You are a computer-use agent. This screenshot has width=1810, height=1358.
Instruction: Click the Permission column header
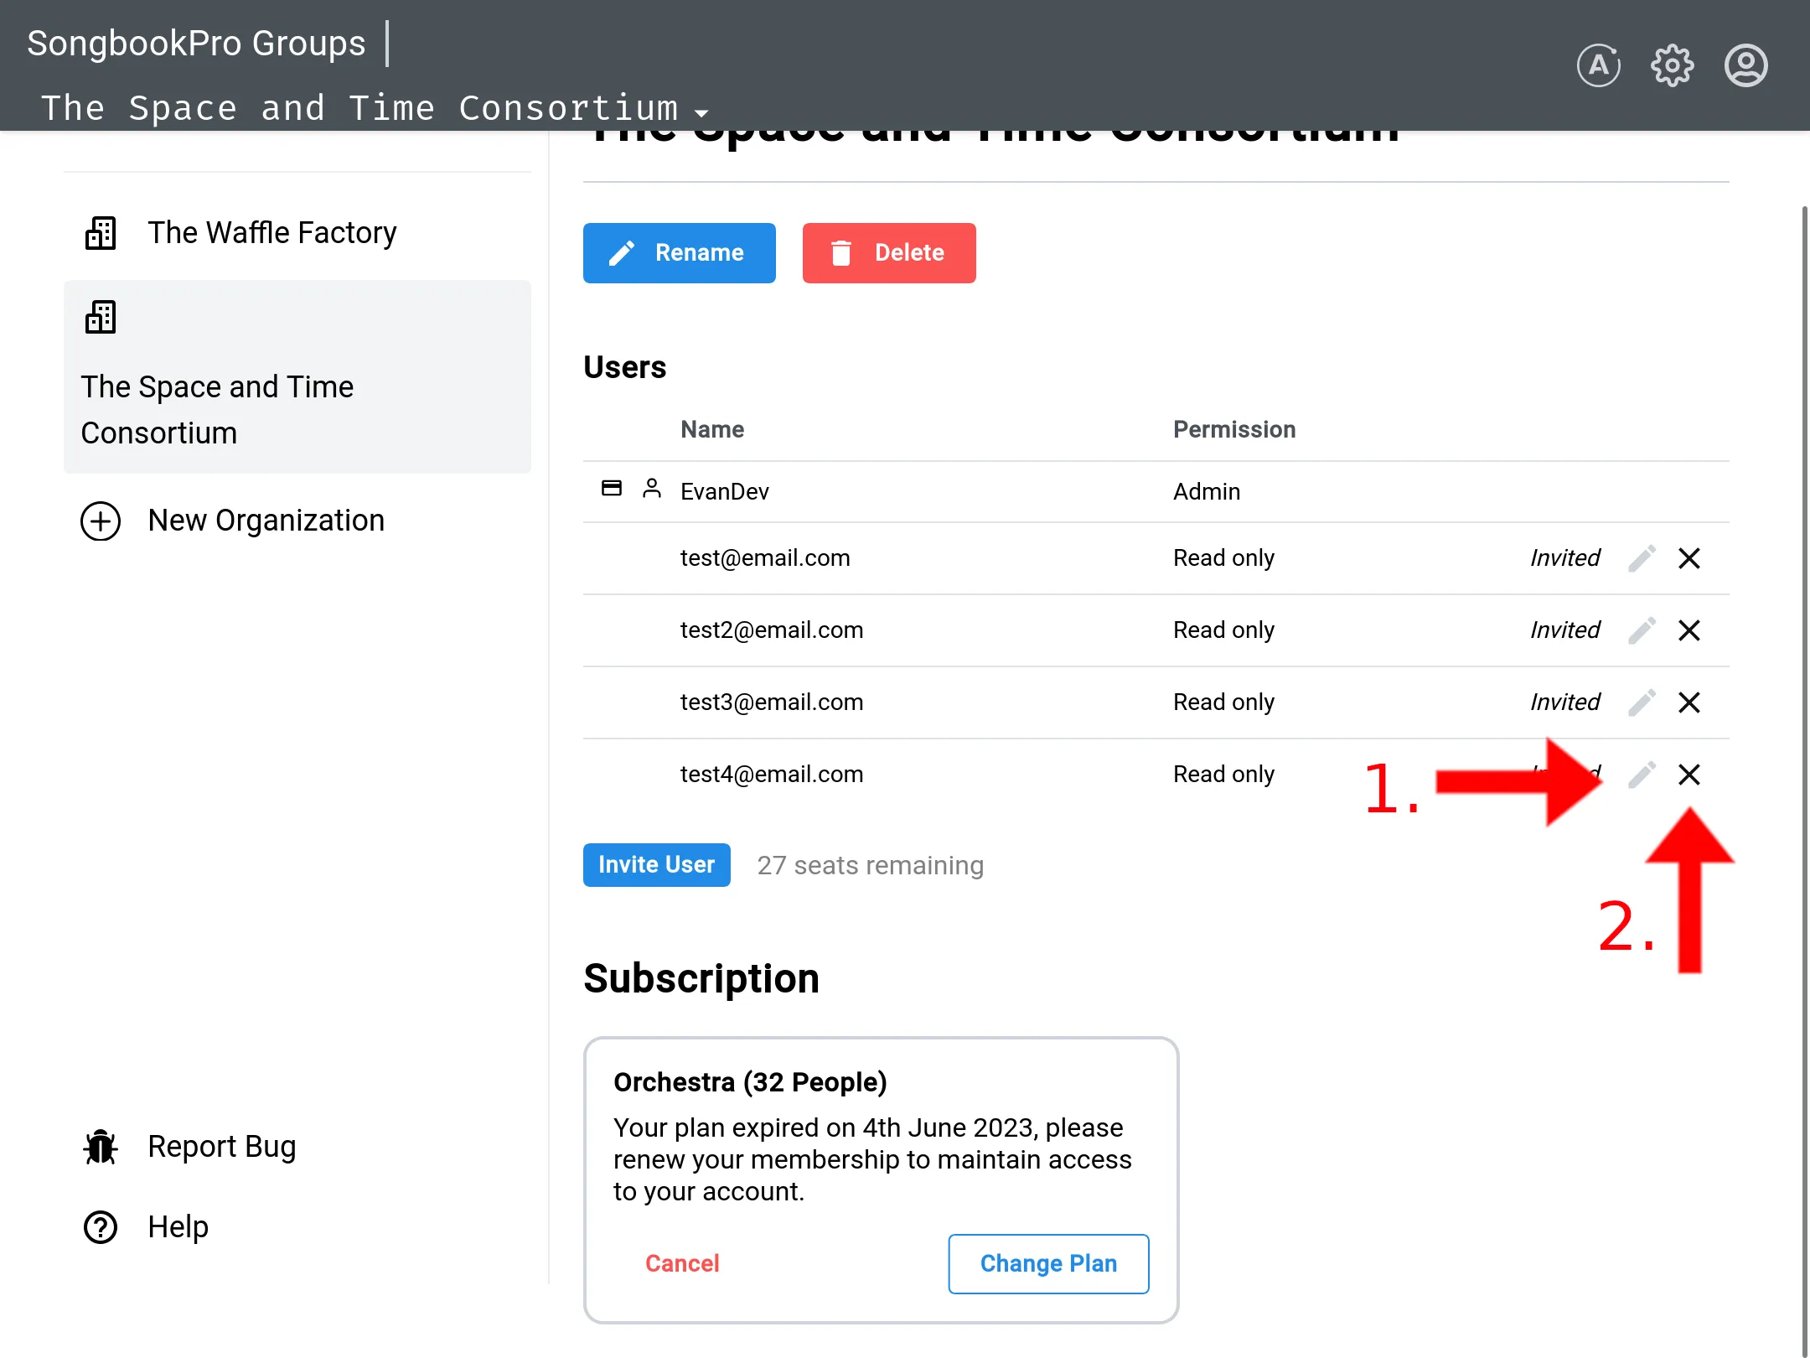coord(1234,429)
